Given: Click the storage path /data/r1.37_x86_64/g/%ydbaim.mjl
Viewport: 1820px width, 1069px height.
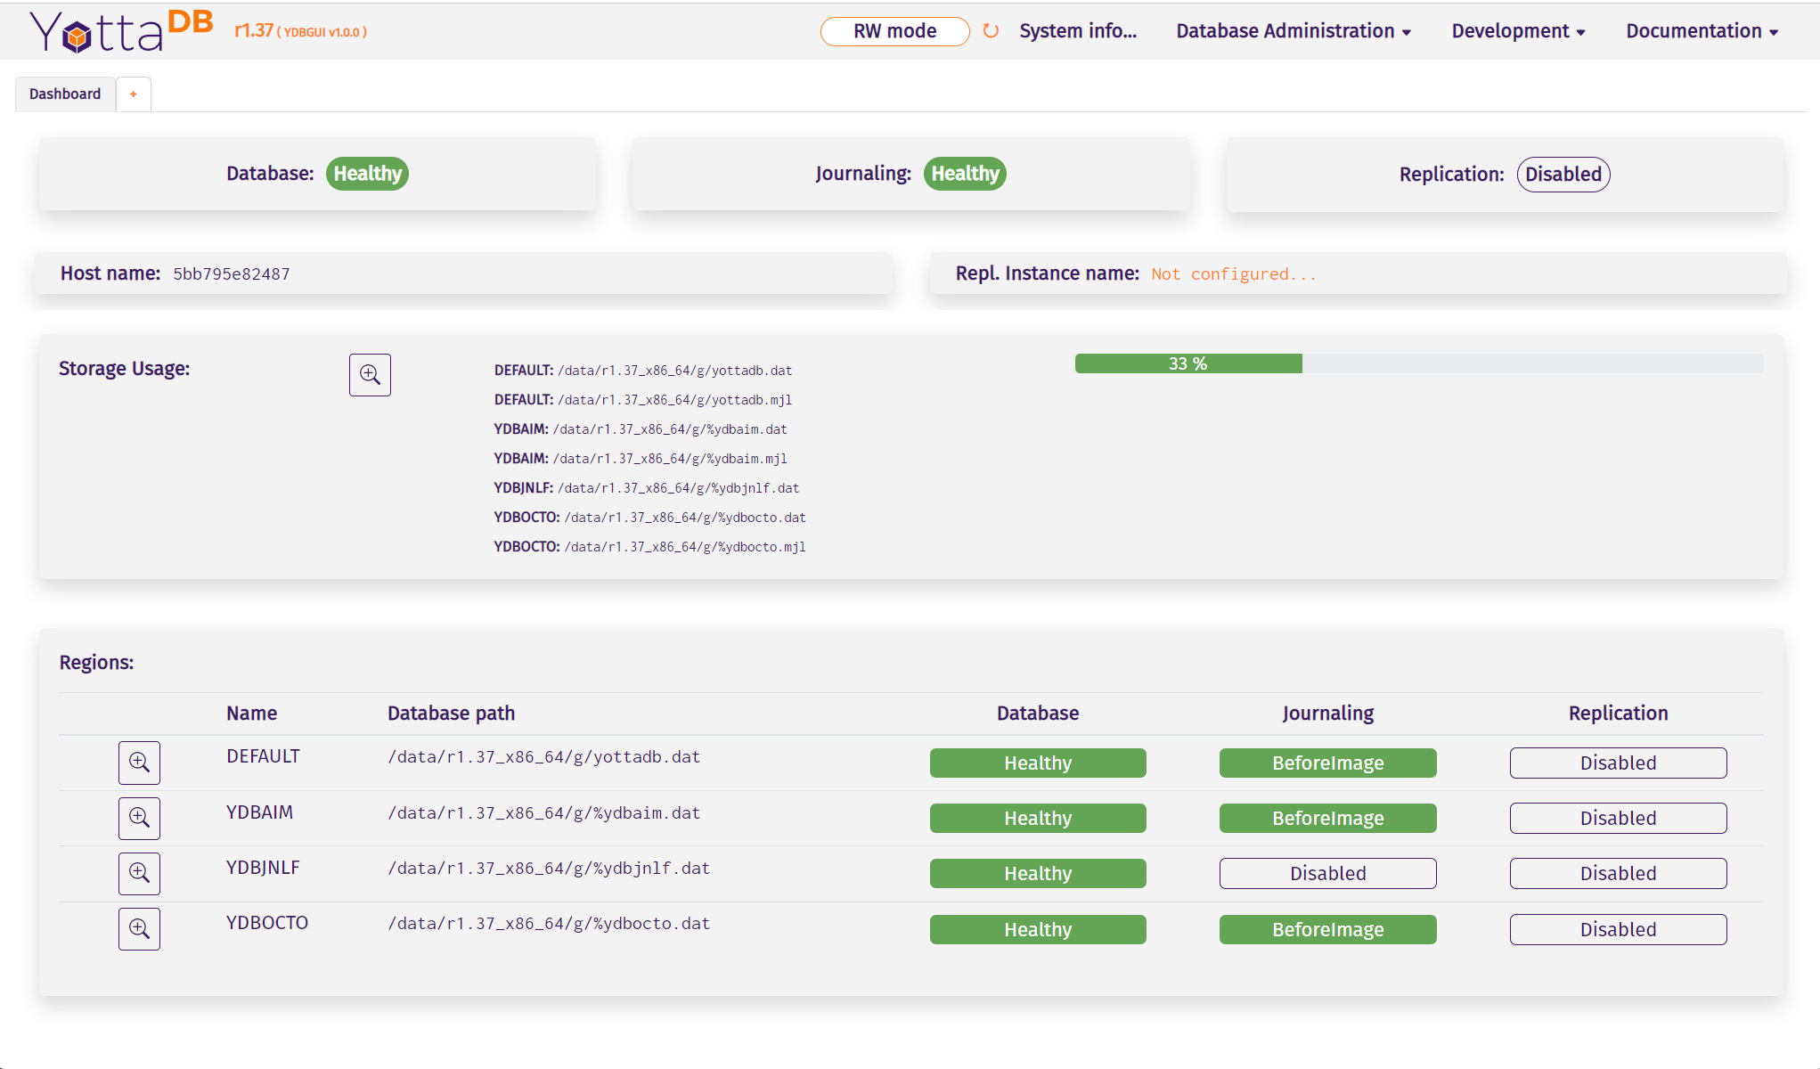Looking at the screenshot, I should (x=670, y=459).
